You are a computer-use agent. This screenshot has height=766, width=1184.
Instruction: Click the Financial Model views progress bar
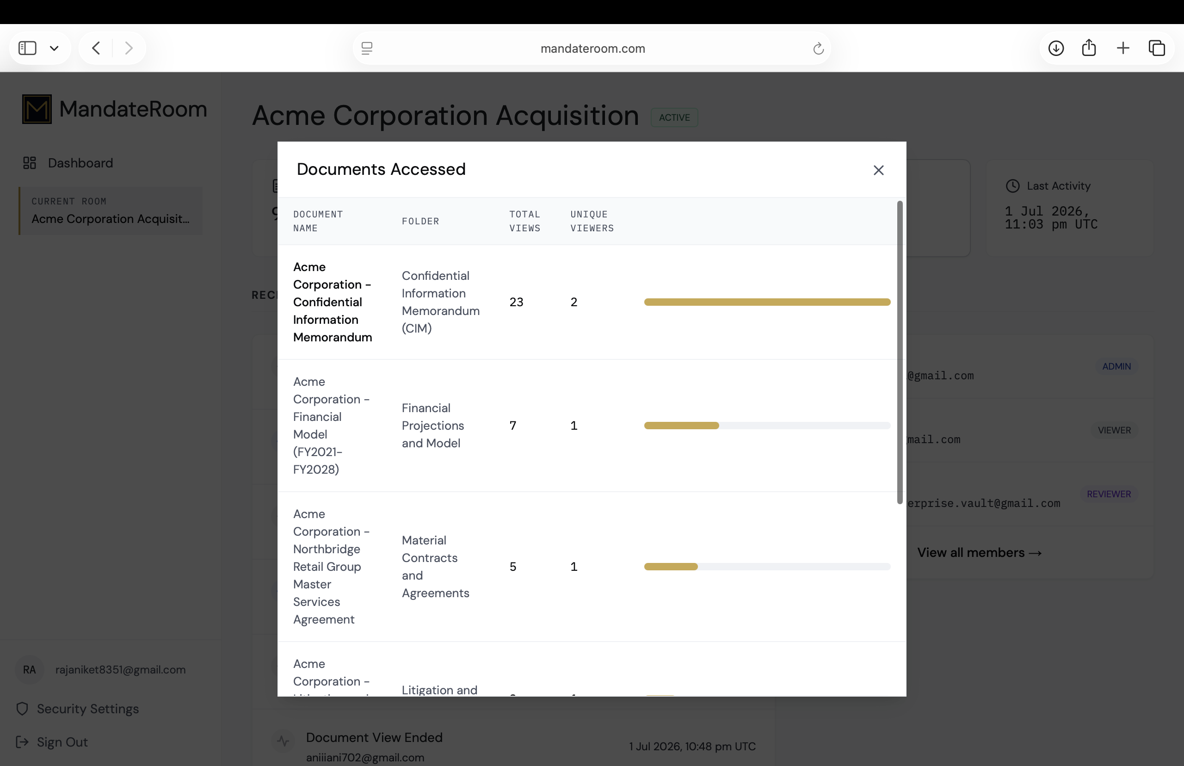(767, 425)
